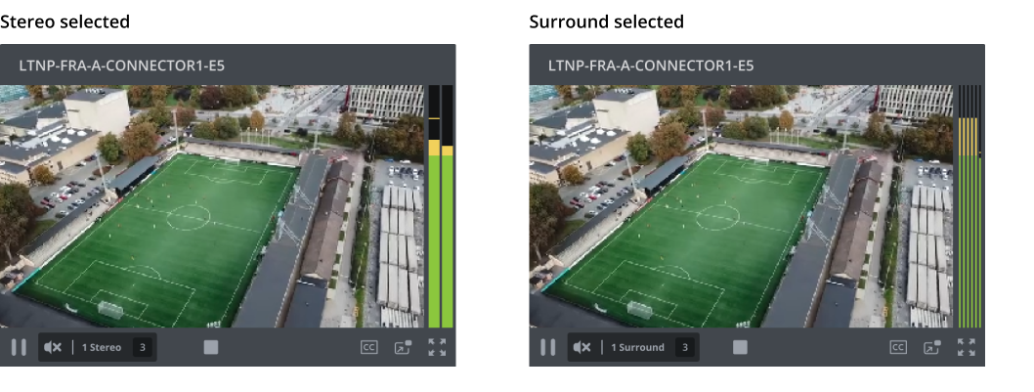
Task: Open the '1 Stereo' audio track selector
Action: (102, 347)
